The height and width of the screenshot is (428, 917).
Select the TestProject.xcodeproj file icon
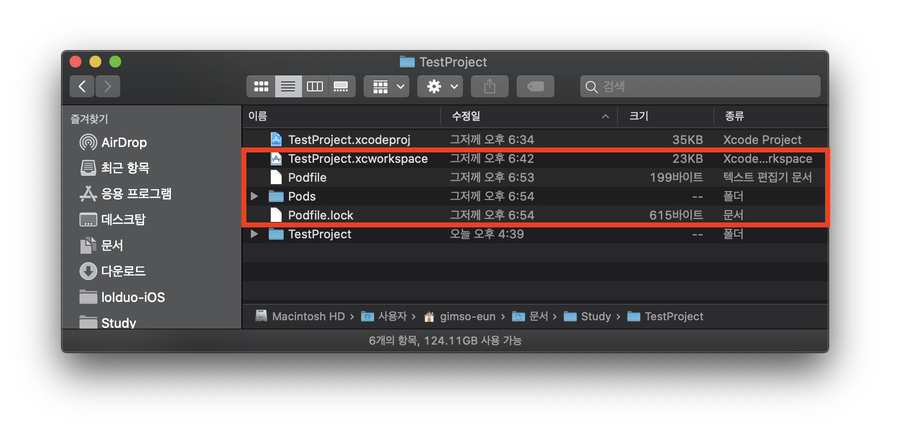(276, 140)
